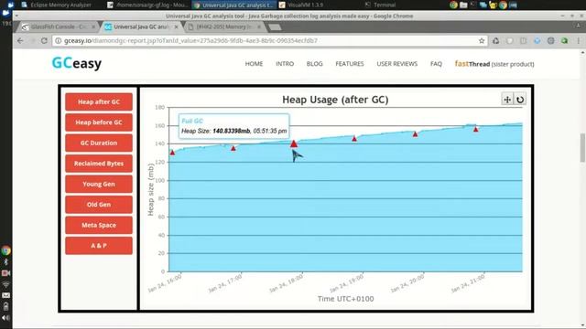Close the GlassFish Console tab

(x=93, y=27)
